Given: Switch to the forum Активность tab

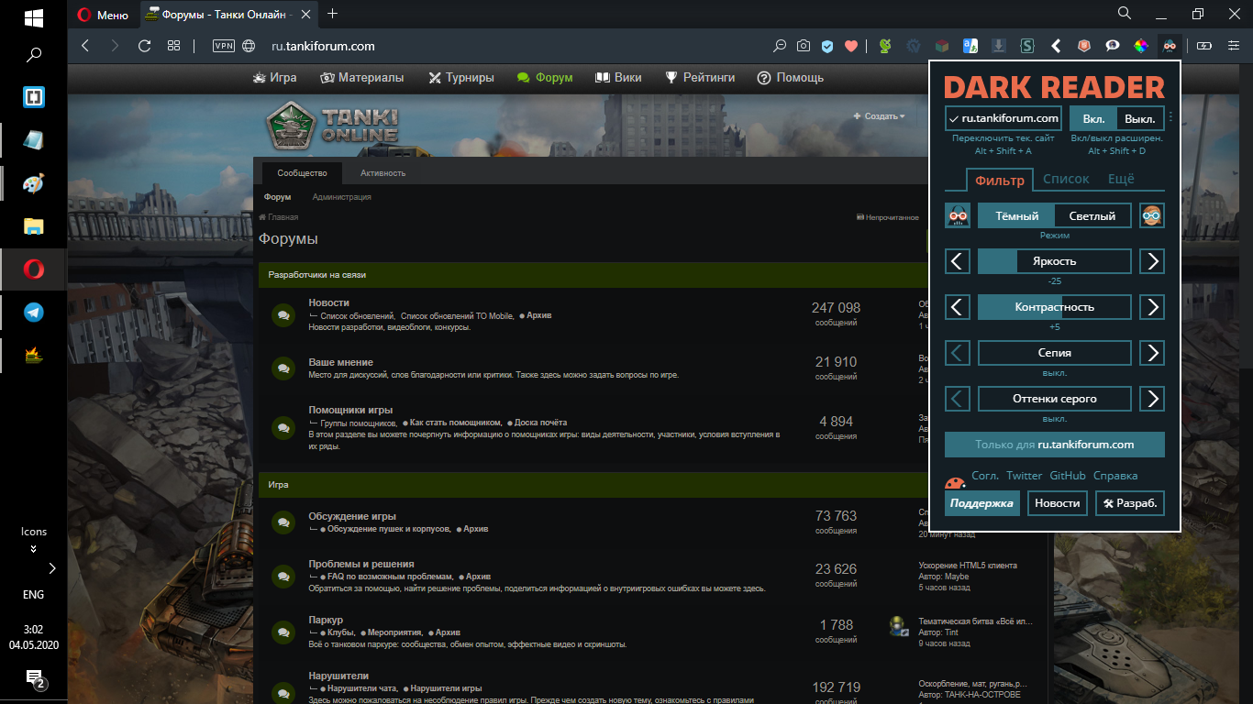Looking at the screenshot, I should (x=383, y=173).
